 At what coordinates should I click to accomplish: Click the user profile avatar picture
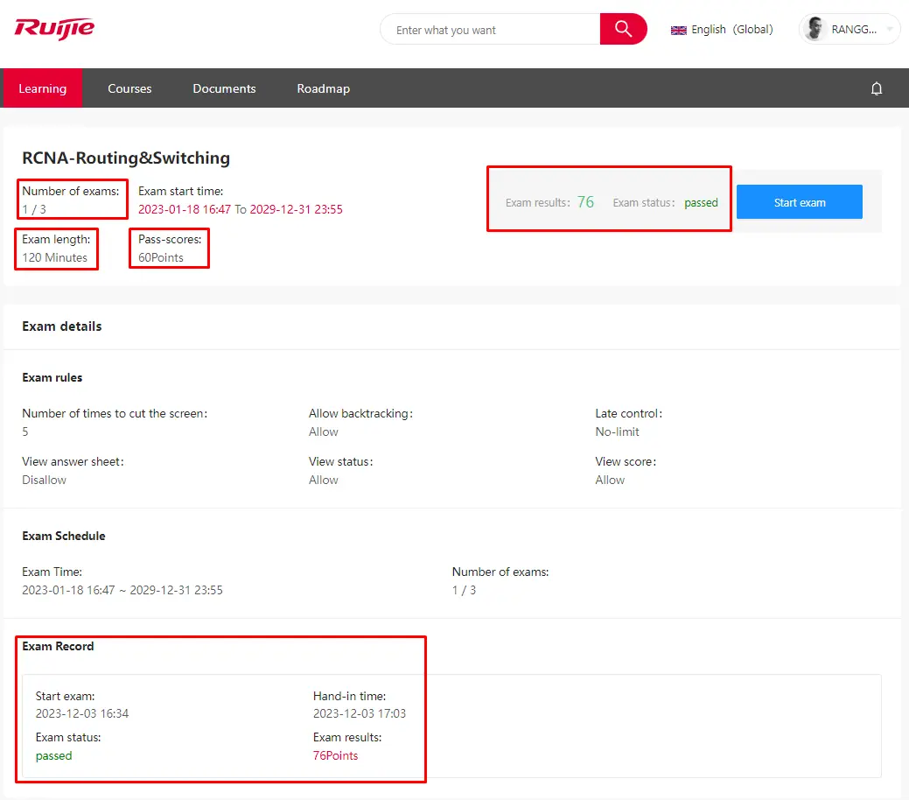[815, 29]
